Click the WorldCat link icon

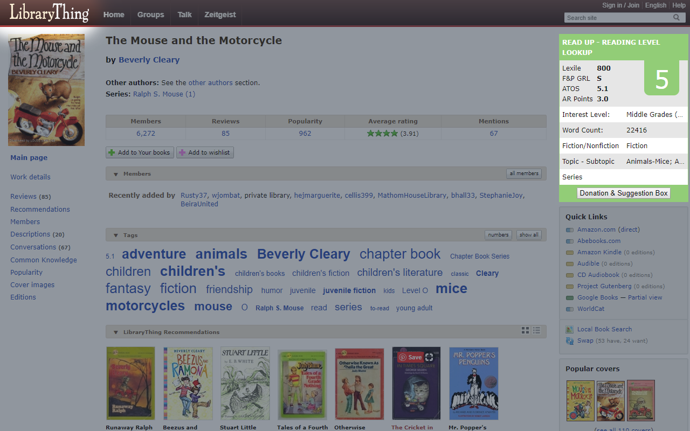click(x=570, y=309)
